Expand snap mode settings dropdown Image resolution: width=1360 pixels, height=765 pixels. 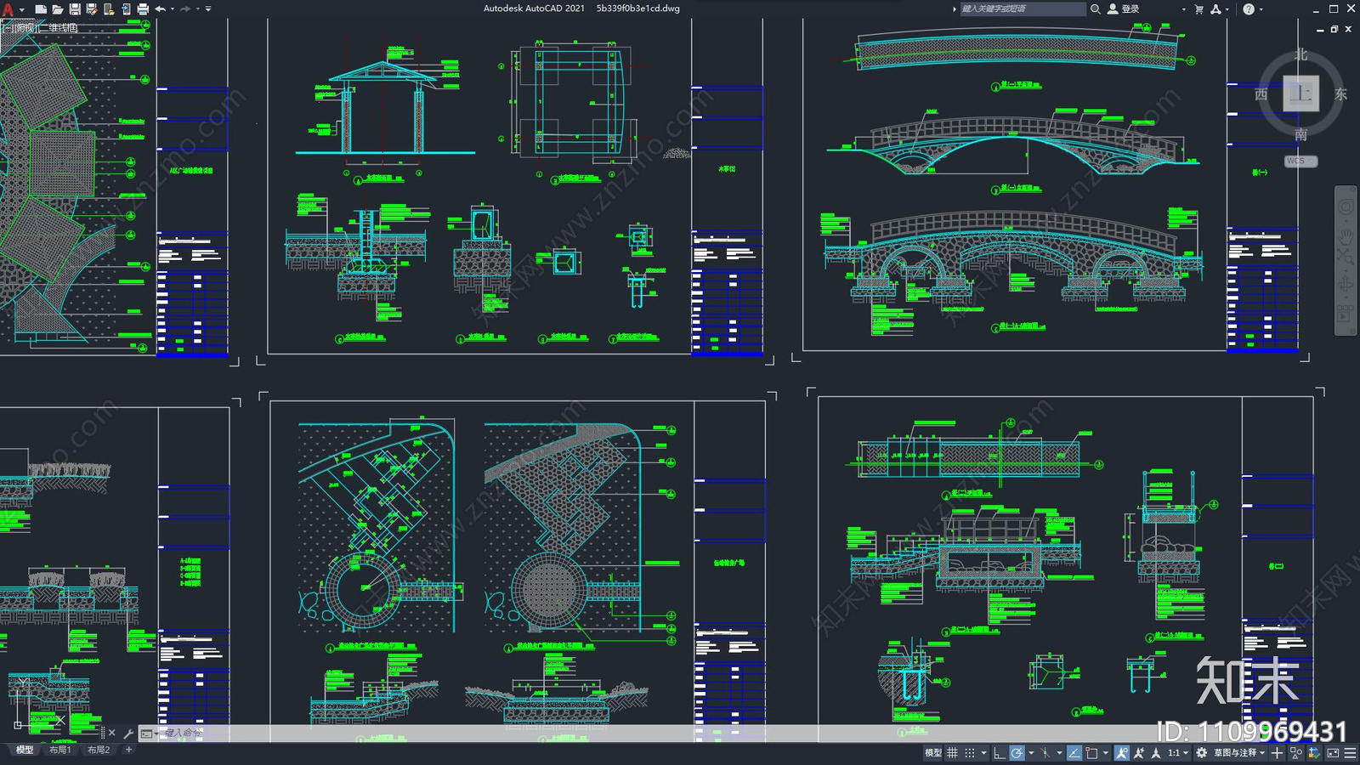pyautogui.click(x=983, y=752)
